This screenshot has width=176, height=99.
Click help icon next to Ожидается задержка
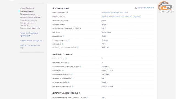(69, 40)
